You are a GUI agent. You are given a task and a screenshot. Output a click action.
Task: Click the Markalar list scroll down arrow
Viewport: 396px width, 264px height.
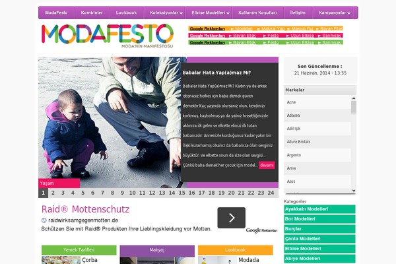354,191
